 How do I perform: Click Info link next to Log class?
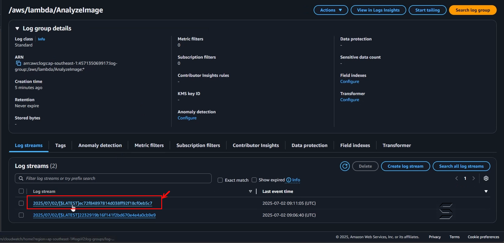coord(42,39)
